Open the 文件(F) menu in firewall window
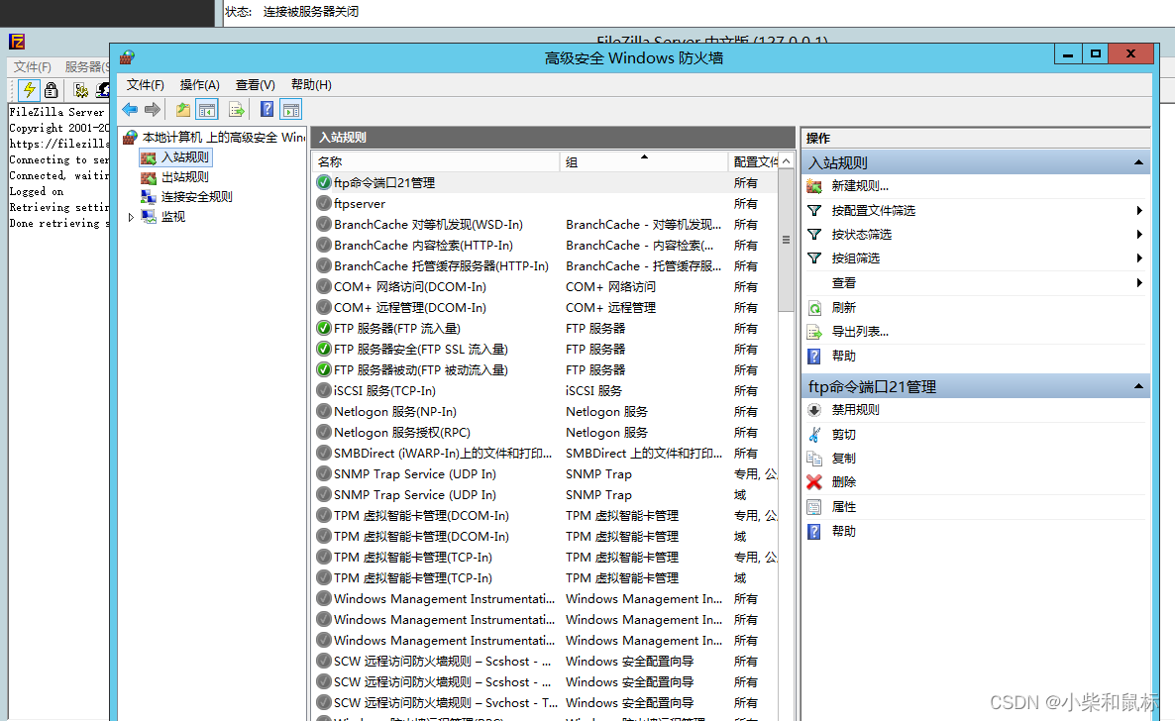The width and height of the screenshot is (1175, 721). coord(146,85)
